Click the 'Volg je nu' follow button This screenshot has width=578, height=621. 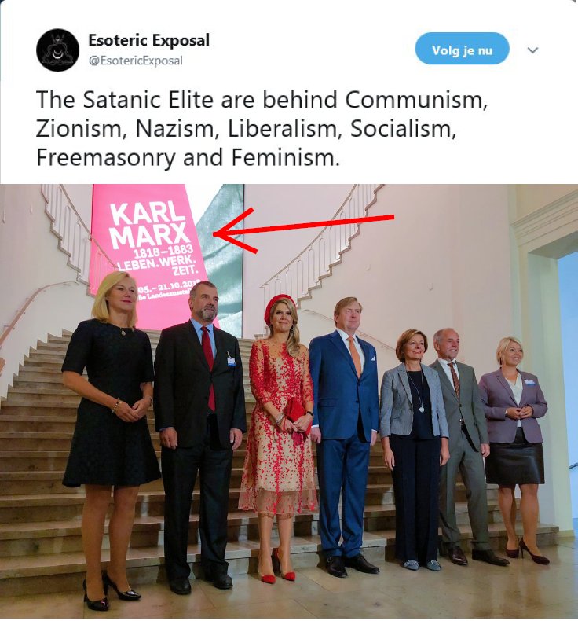click(x=462, y=49)
